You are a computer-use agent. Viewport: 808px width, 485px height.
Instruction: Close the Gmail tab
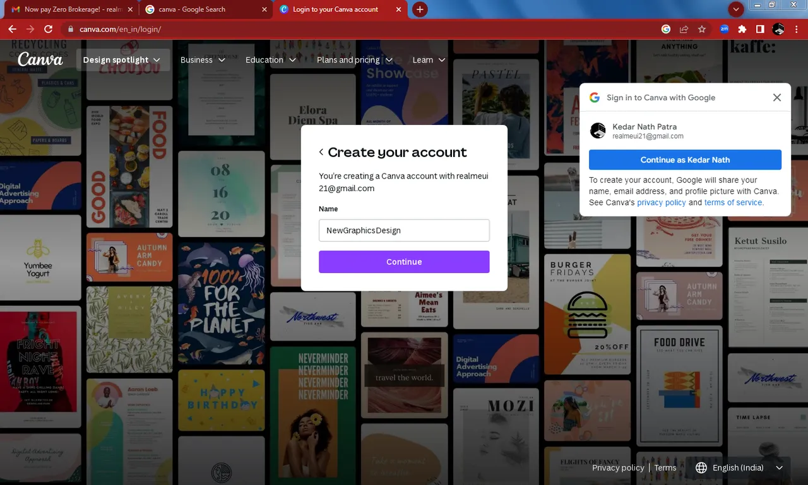[129, 9]
